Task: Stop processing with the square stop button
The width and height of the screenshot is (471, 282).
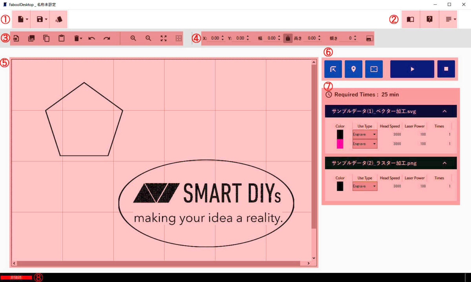Action: click(x=446, y=69)
